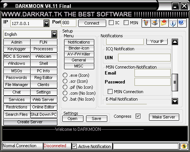Click the Notifications scroll down arrow
This screenshot has height=152, width=190.
click(x=175, y=101)
